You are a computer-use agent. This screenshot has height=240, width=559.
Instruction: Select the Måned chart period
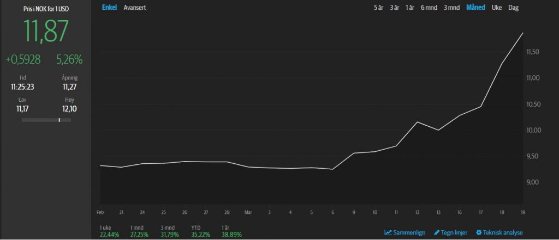(x=475, y=8)
